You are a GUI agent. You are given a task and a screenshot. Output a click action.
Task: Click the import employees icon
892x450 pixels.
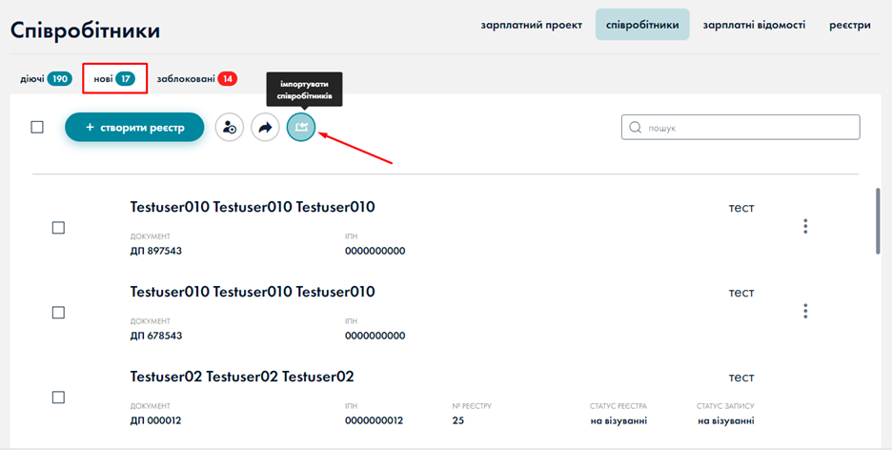tap(301, 127)
